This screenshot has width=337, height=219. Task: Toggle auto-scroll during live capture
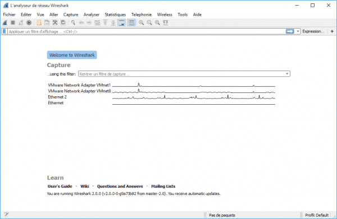click(121, 23)
